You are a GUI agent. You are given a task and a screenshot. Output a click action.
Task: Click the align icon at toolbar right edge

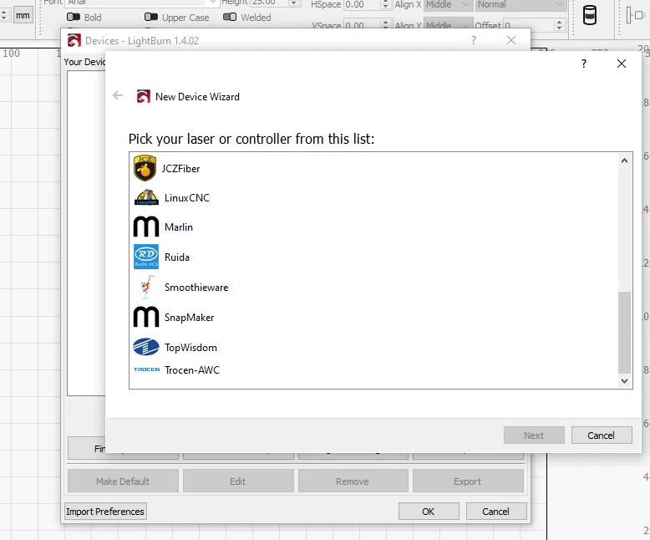635,15
